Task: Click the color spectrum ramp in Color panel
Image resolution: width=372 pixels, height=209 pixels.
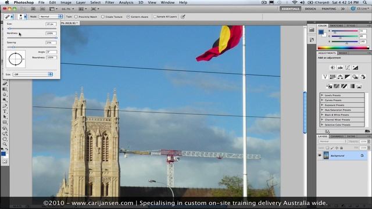Action: [344, 48]
